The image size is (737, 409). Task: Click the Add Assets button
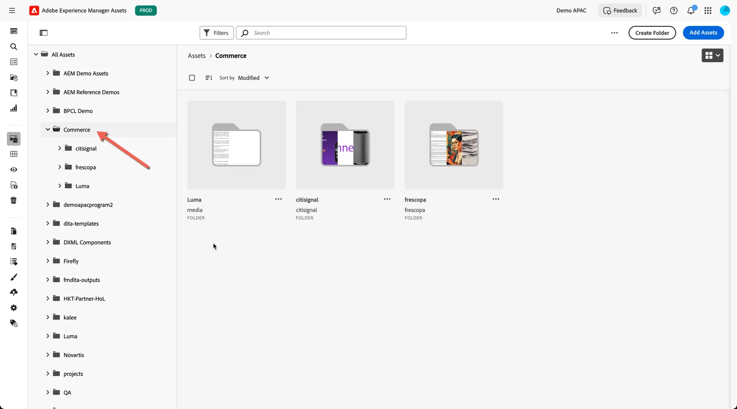703,33
